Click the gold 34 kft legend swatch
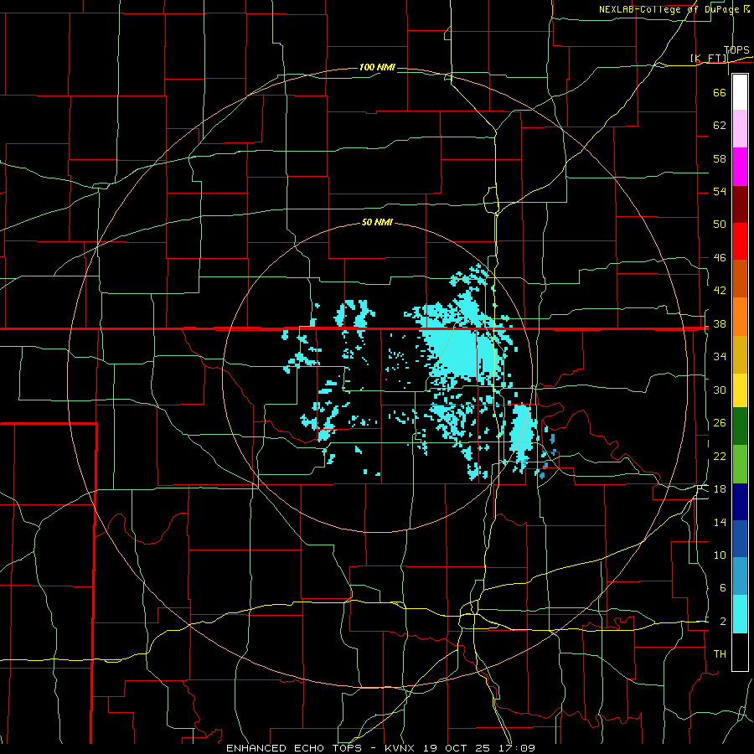The height and width of the screenshot is (754, 754). (740, 354)
